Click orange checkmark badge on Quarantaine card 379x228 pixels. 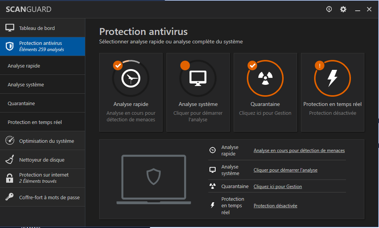click(x=252, y=65)
